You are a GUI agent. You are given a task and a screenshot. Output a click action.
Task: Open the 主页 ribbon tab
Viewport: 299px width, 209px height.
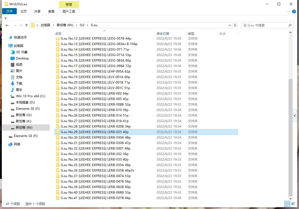point(24,12)
